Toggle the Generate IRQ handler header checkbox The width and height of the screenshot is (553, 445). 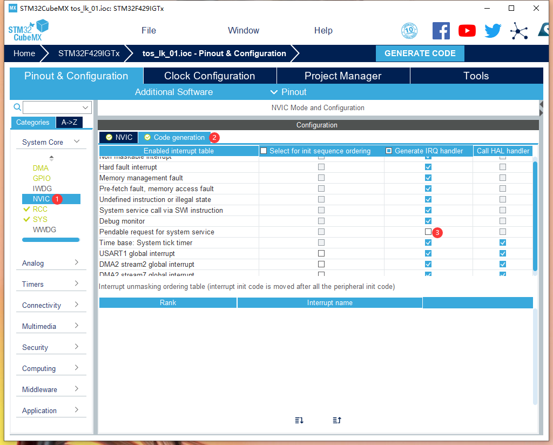pyautogui.click(x=389, y=151)
